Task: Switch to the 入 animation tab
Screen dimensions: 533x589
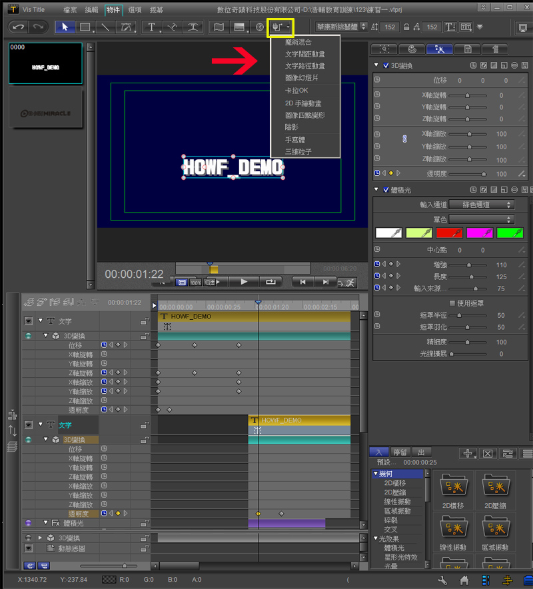Action: tap(378, 452)
